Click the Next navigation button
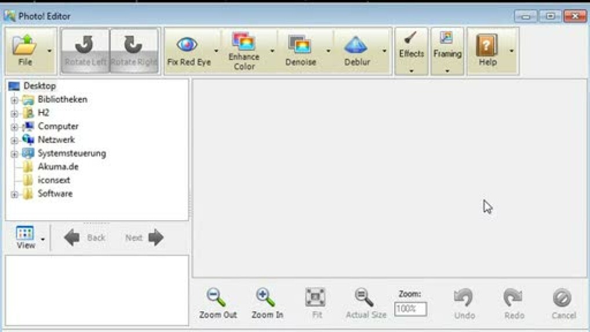 (x=144, y=238)
